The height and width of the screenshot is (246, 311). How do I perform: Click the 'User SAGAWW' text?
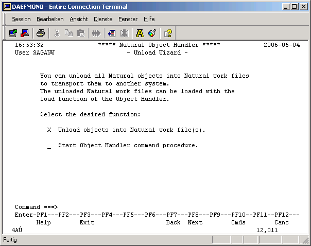34,52
